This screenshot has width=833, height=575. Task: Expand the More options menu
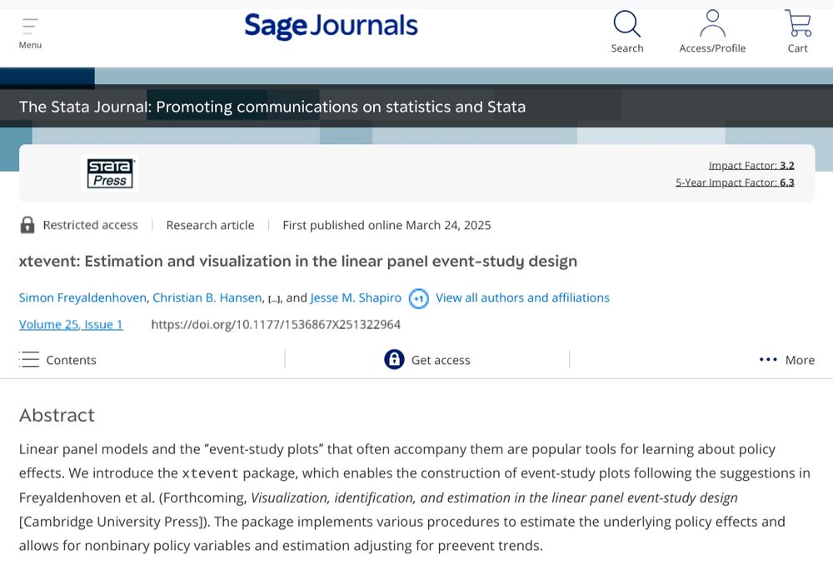click(786, 360)
